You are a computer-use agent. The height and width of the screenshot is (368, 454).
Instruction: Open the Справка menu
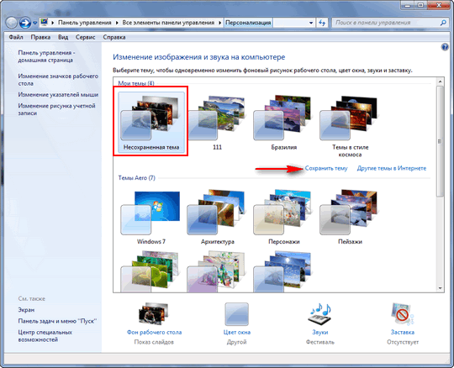(x=114, y=37)
